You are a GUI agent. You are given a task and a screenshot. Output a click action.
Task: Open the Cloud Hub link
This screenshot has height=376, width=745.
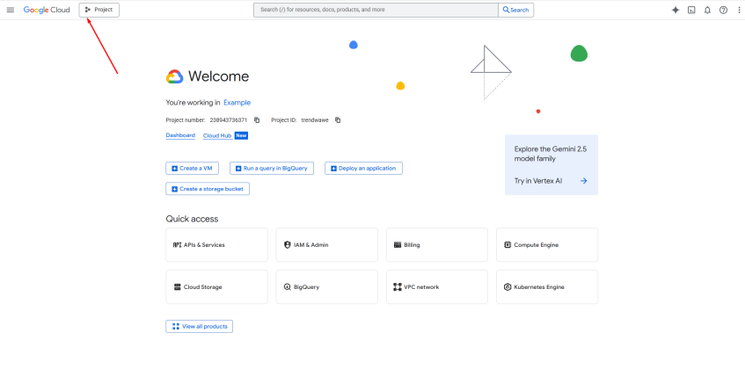[216, 135]
